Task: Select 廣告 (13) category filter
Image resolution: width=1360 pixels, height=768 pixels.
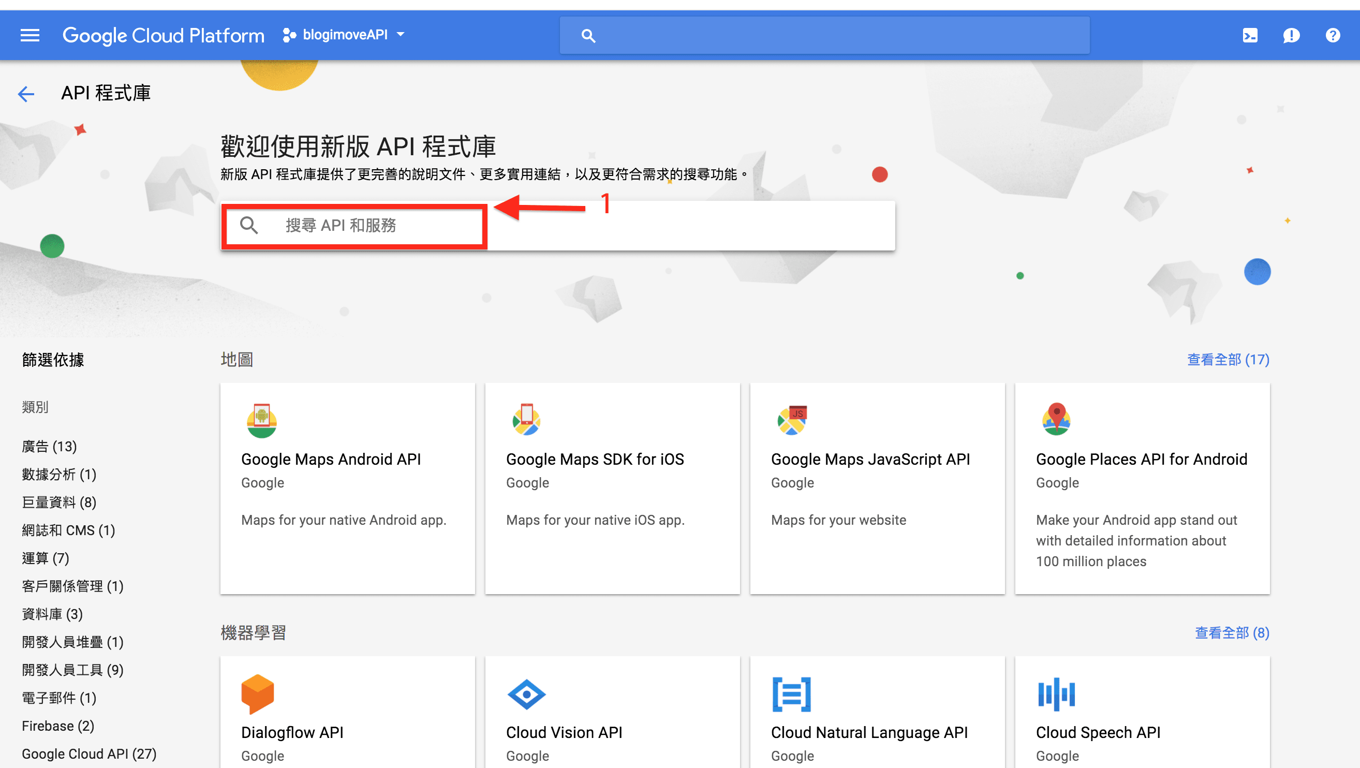Action: coord(49,445)
